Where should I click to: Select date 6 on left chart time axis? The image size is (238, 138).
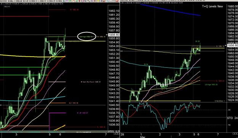(x=60, y=135)
